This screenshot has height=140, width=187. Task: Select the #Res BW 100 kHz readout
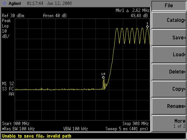click(x=18, y=129)
